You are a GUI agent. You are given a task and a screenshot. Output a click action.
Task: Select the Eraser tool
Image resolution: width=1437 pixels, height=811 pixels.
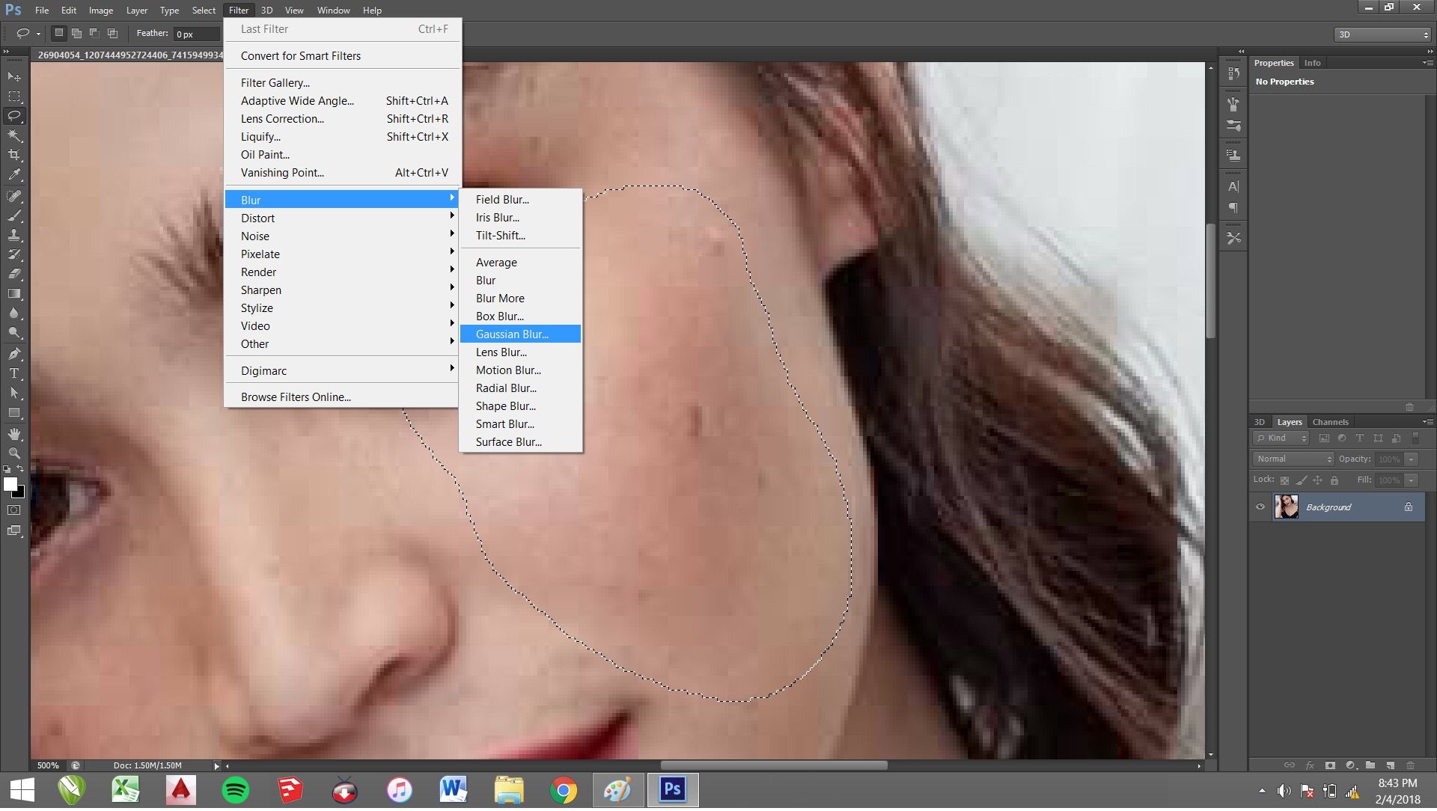pyautogui.click(x=14, y=274)
